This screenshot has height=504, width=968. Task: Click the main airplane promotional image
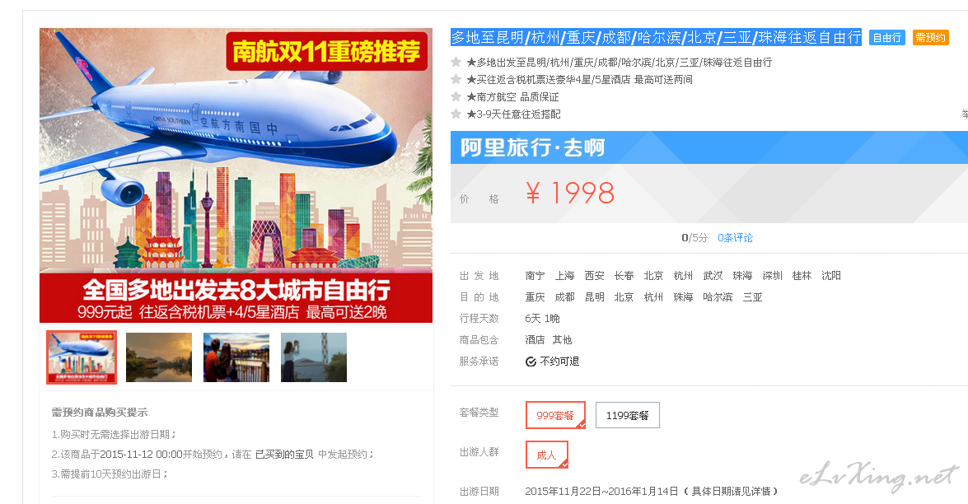point(236,175)
